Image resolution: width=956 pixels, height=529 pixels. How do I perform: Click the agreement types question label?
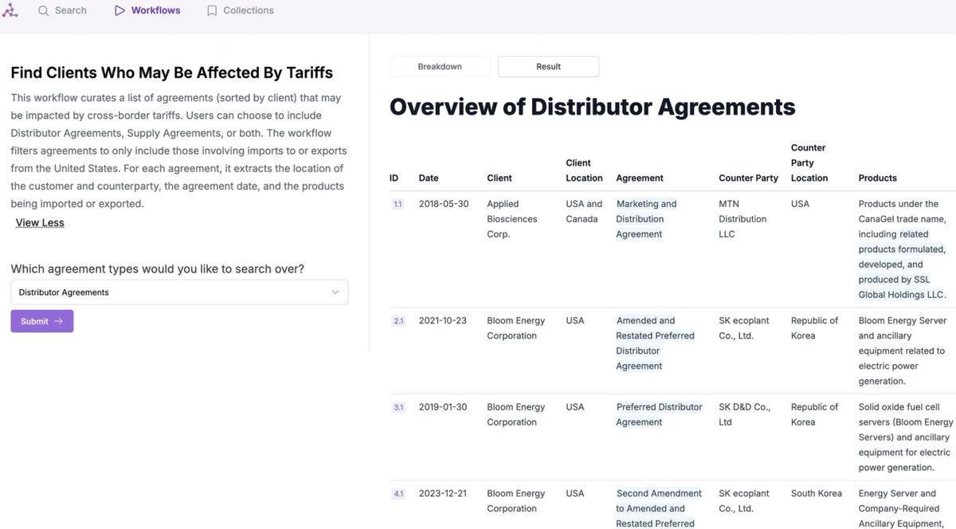pos(157,269)
